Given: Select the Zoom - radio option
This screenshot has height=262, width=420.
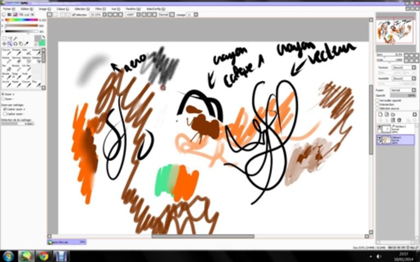Looking at the screenshot, I should pos(3,99).
